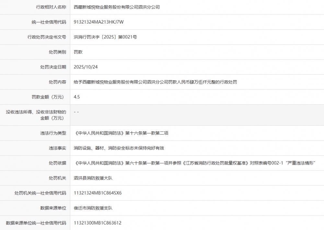The image size is (324, 230).
Task: Select the authority name 泗洪县消防救援大队
Action: 93,178
